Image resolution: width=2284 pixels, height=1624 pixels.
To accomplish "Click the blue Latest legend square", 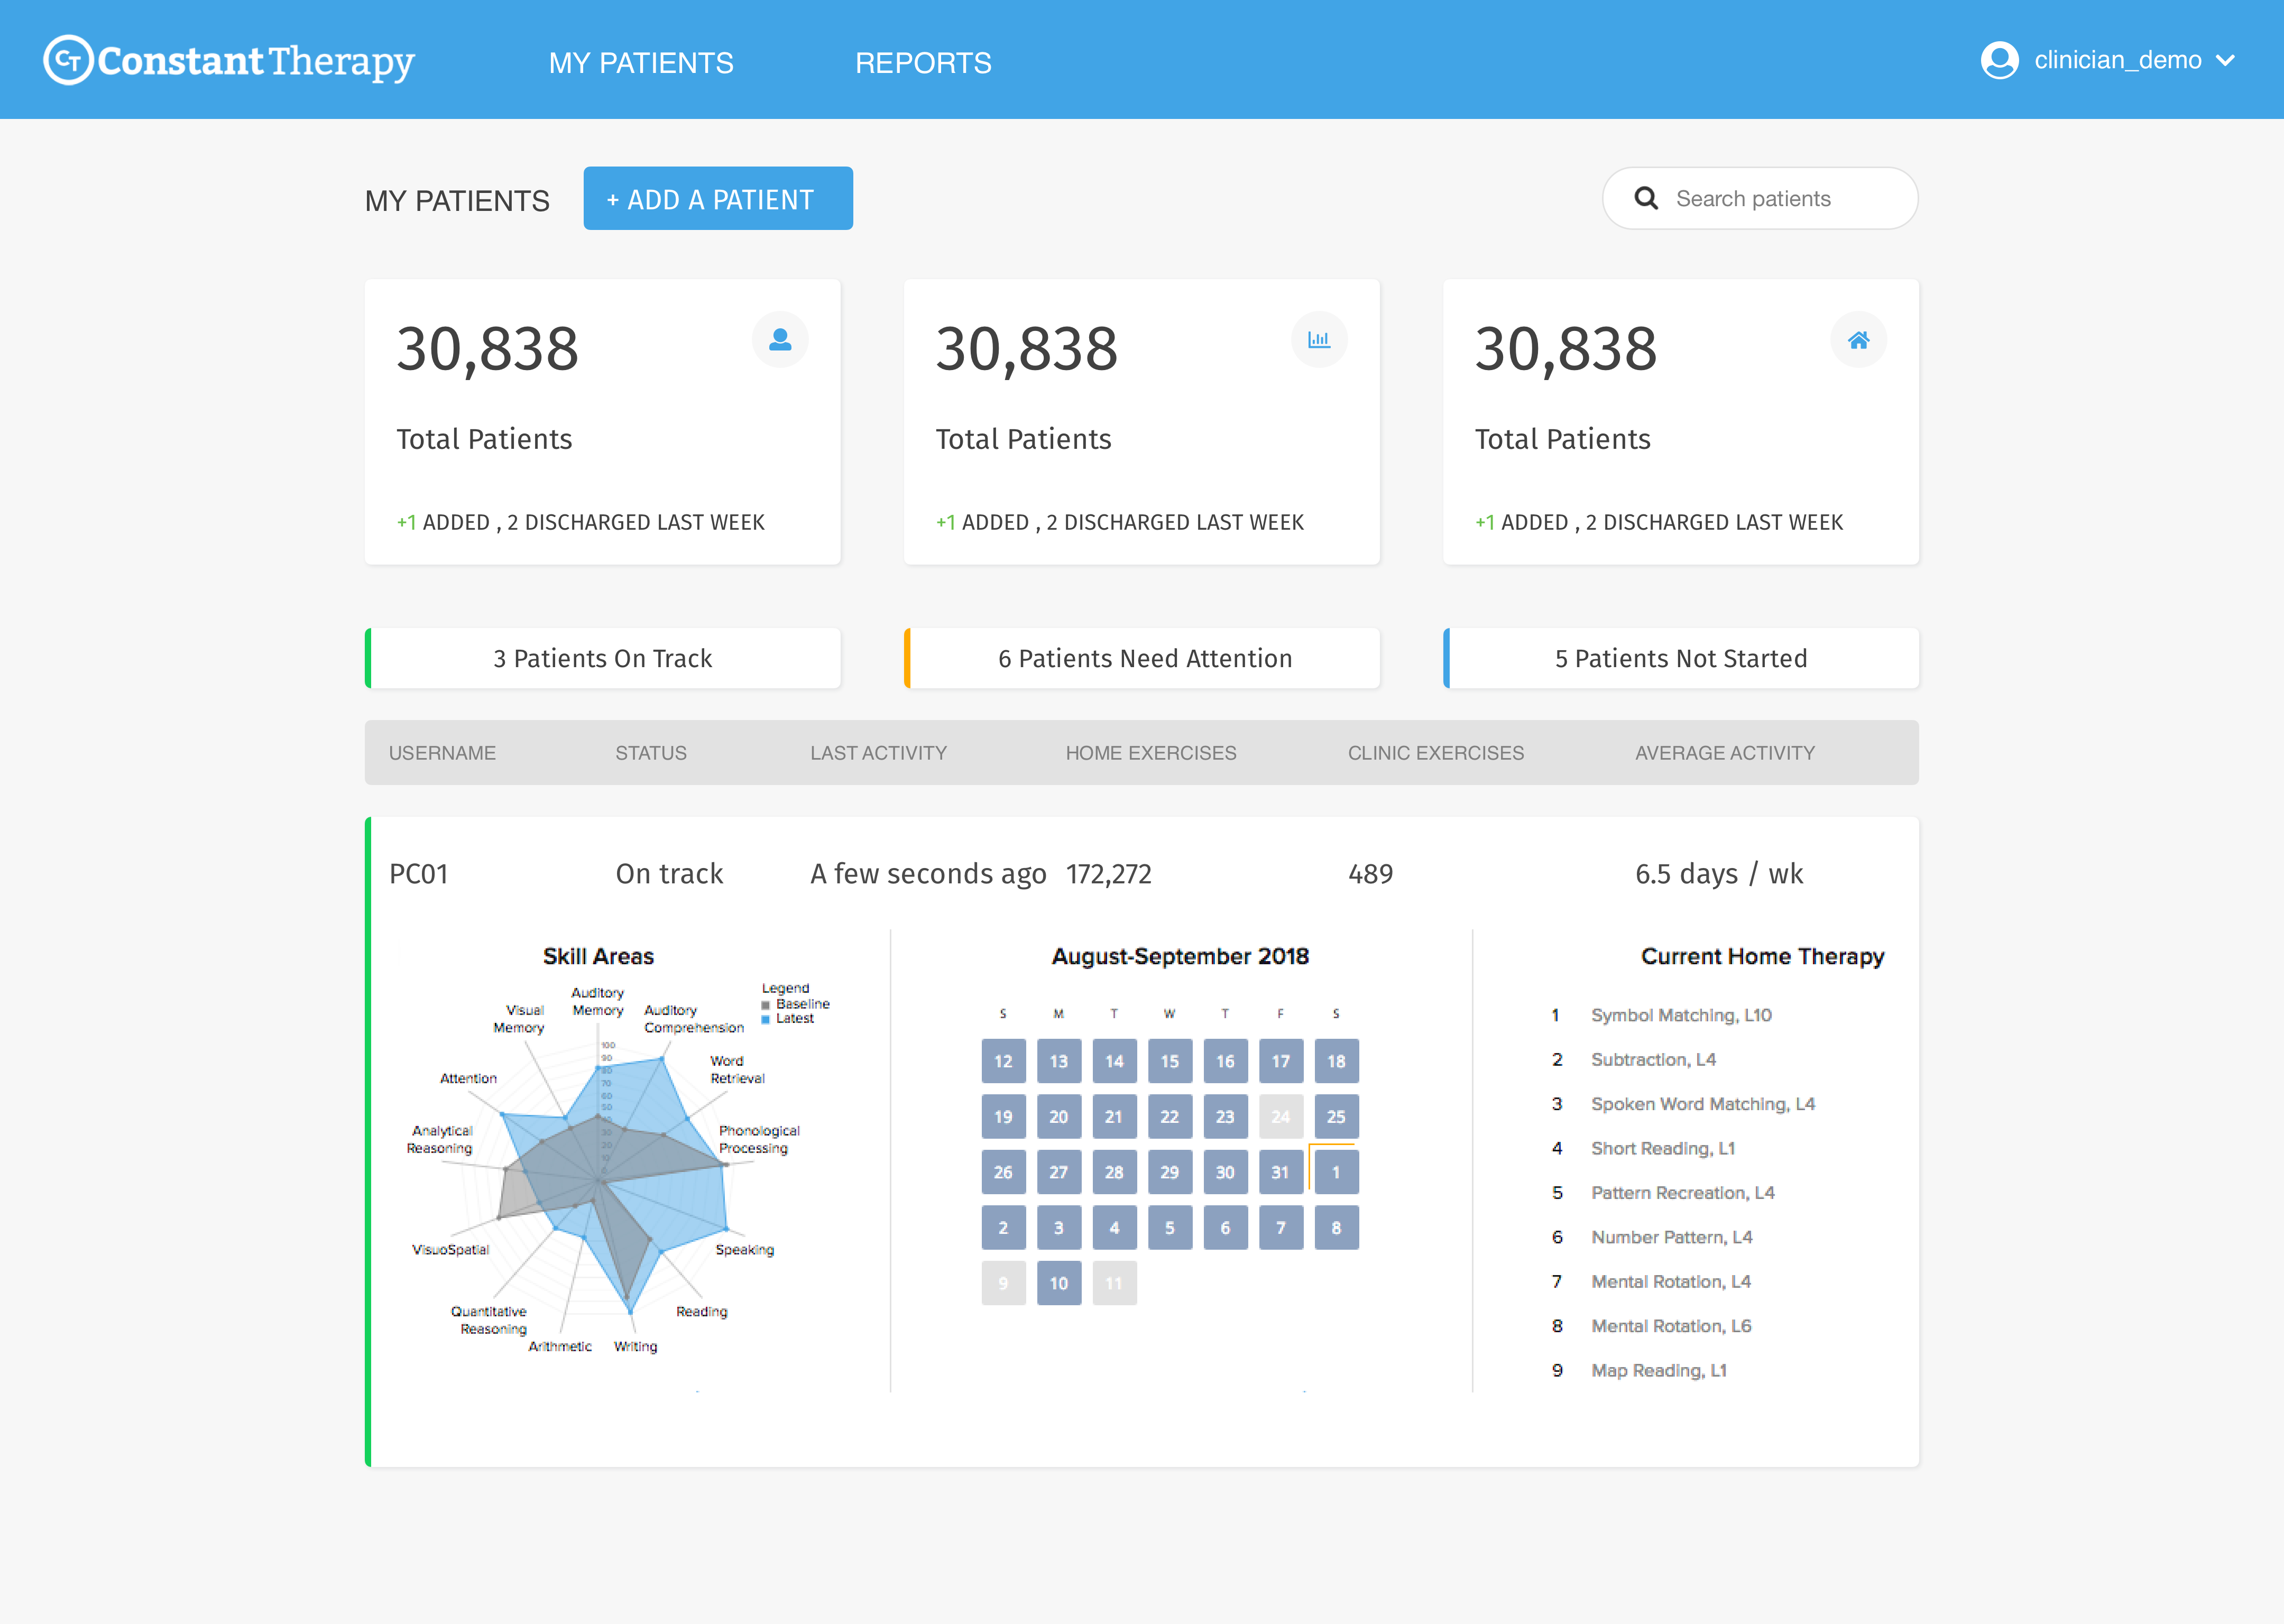I will click(x=766, y=1019).
